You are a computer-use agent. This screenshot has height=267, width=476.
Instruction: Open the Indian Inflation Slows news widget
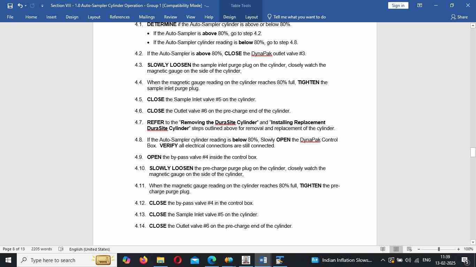click(342, 260)
